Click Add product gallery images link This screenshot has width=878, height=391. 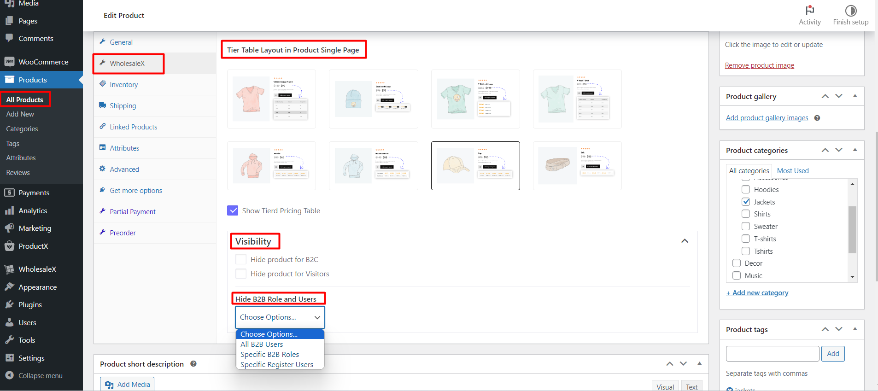767,118
